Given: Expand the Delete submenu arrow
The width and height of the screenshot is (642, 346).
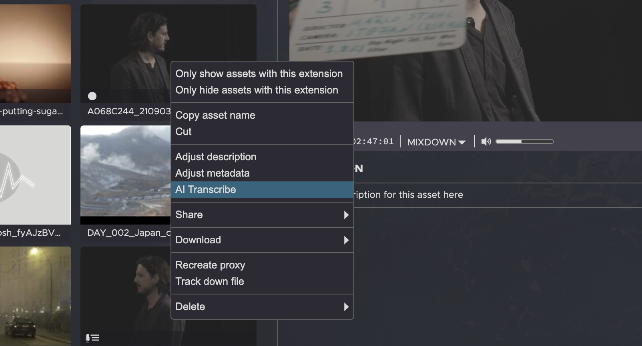Looking at the screenshot, I should coord(346,307).
